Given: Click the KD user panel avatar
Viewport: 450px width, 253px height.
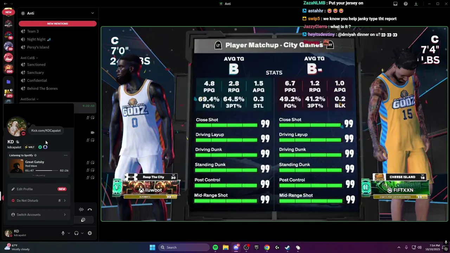Looking at the screenshot, I should (8, 233).
